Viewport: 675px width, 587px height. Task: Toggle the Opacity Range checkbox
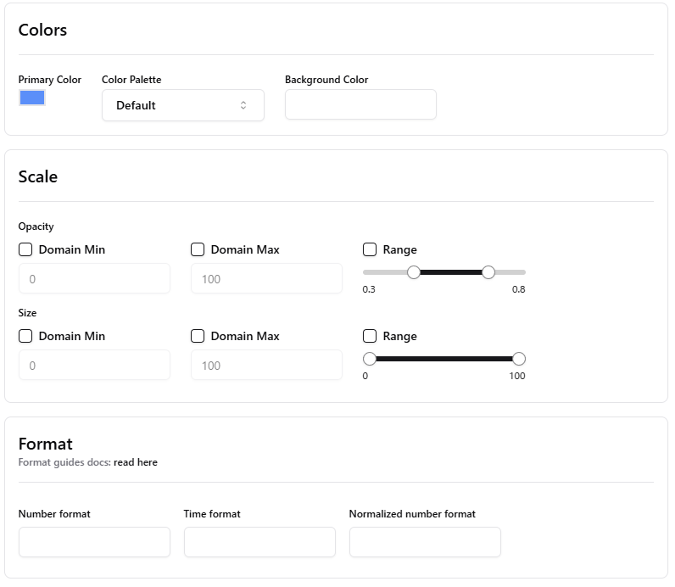click(x=370, y=249)
